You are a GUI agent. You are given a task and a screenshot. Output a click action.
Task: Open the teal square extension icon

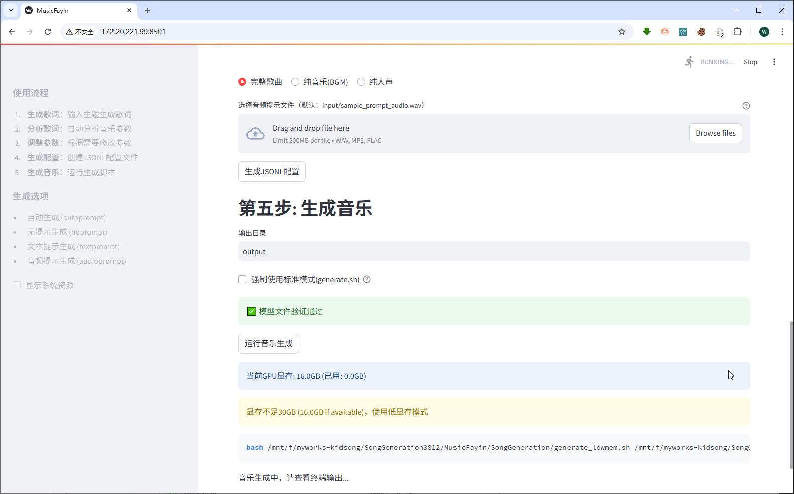click(683, 32)
